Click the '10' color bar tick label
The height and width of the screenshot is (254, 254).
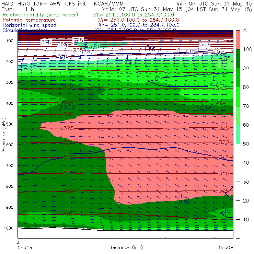coord(246,219)
